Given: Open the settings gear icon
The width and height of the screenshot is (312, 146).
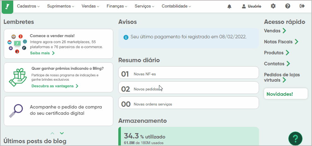Looking at the screenshot, I should (273, 6).
